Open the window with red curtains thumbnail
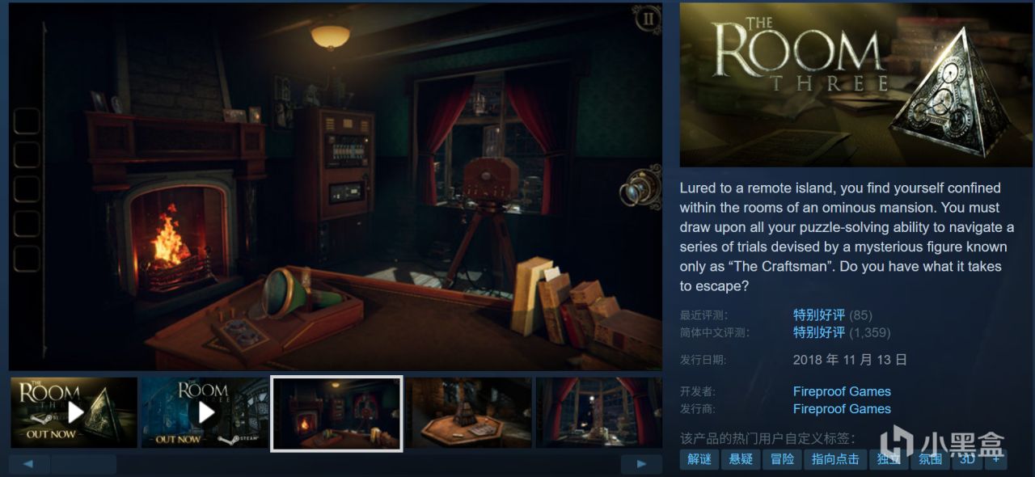 pos(599,412)
